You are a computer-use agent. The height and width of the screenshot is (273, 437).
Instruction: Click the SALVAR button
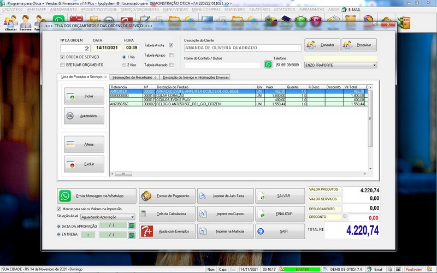pyautogui.click(x=280, y=196)
